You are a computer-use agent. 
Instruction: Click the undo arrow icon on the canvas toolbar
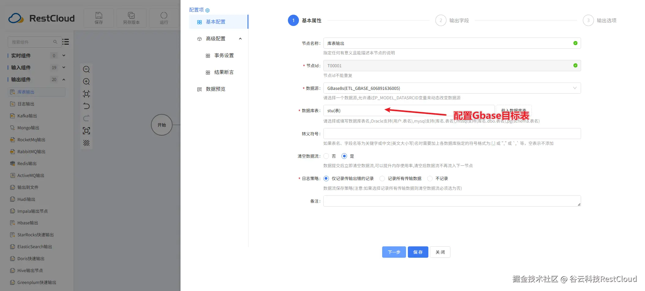tap(86, 106)
